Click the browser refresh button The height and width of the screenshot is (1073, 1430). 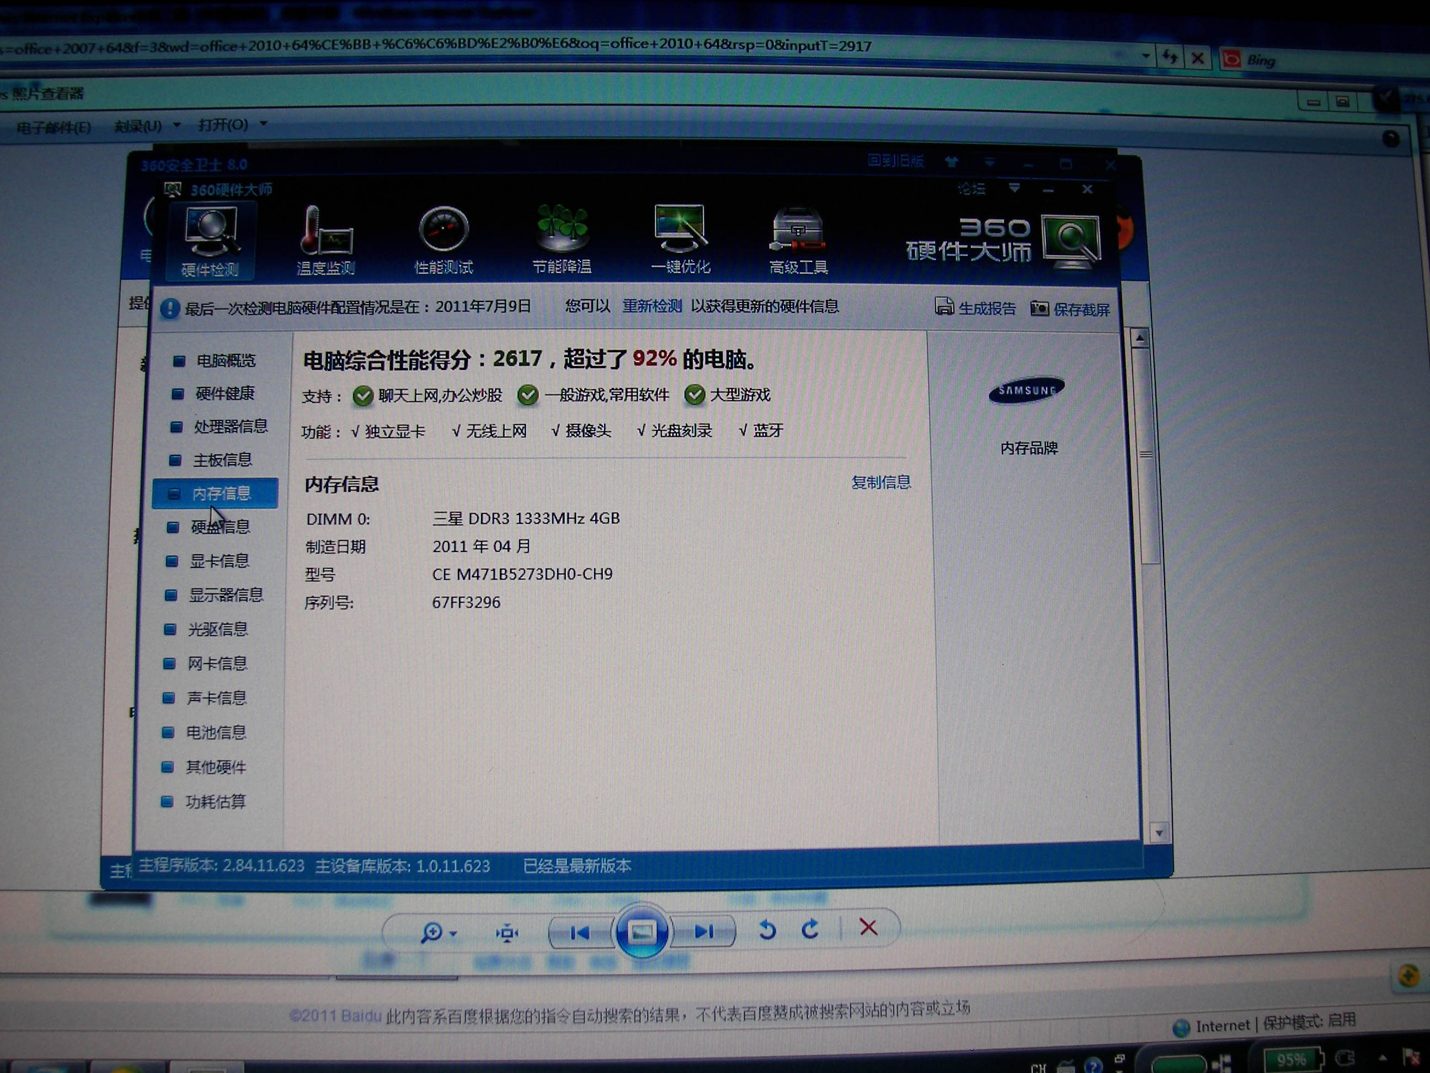pos(1170,57)
